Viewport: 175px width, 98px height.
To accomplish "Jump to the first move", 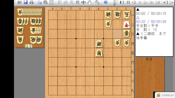I will click(122, 2).
